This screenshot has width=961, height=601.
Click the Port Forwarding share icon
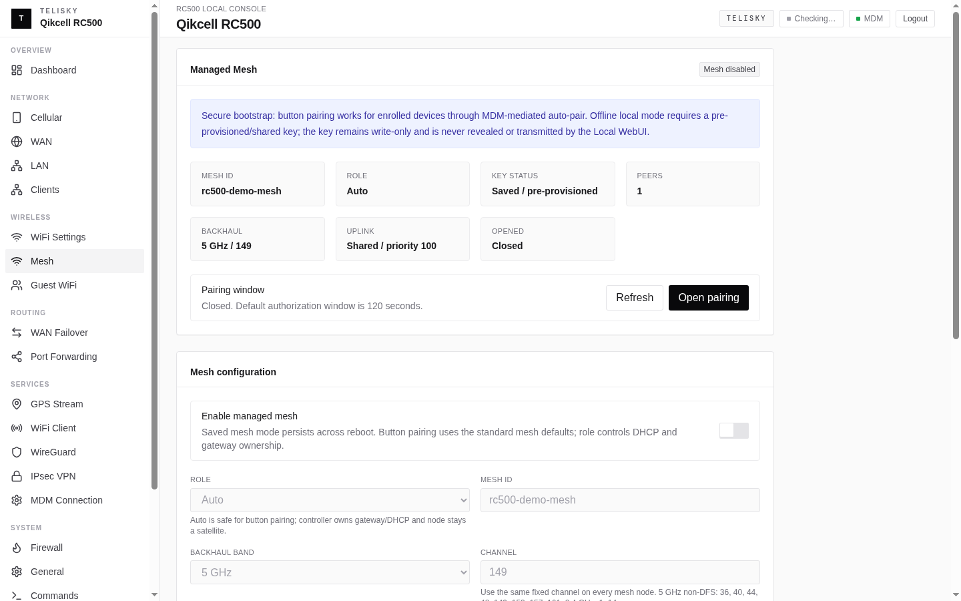[x=17, y=357]
